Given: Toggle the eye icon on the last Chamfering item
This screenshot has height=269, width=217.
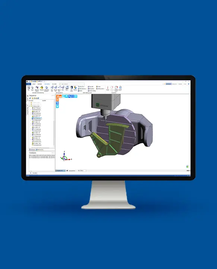Looking at the screenshot, I should coord(33,140).
